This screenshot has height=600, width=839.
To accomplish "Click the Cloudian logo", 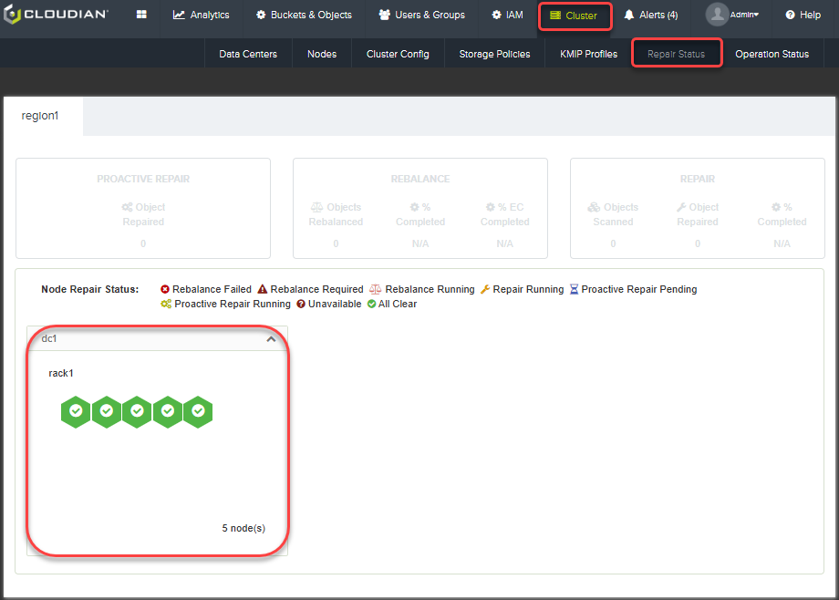I will (x=56, y=15).
